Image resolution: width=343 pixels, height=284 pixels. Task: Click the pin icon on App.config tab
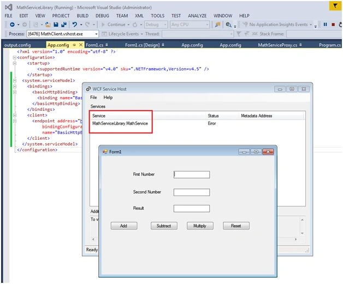pyautogui.click(x=74, y=45)
